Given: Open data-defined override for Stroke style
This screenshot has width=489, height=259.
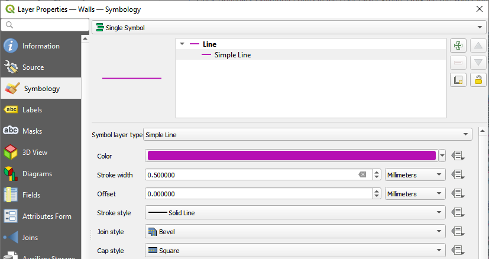Looking at the screenshot, I should point(458,213).
